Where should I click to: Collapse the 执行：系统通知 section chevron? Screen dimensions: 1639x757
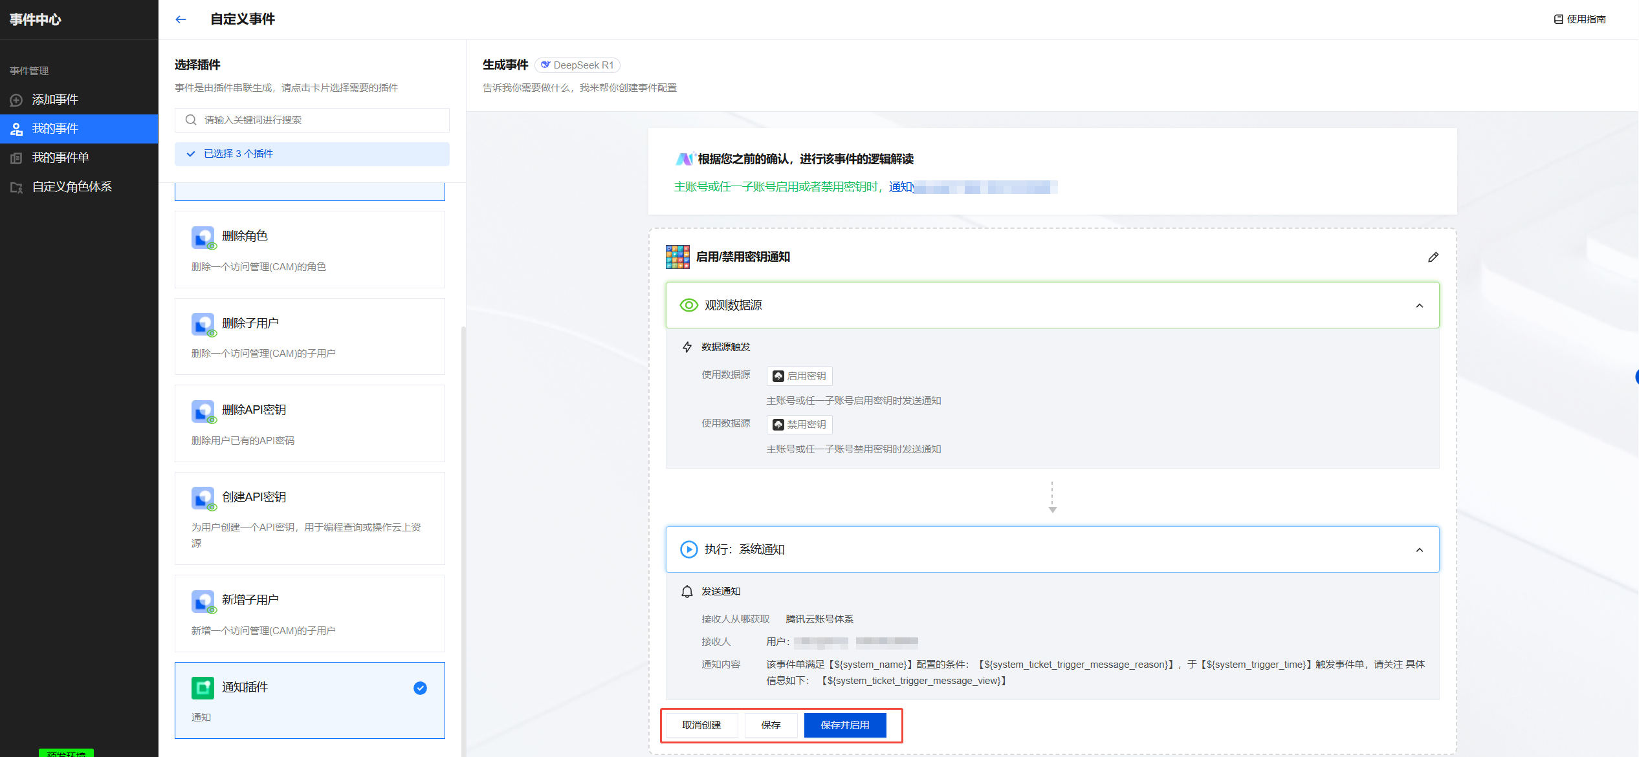(x=1419, y=550)
